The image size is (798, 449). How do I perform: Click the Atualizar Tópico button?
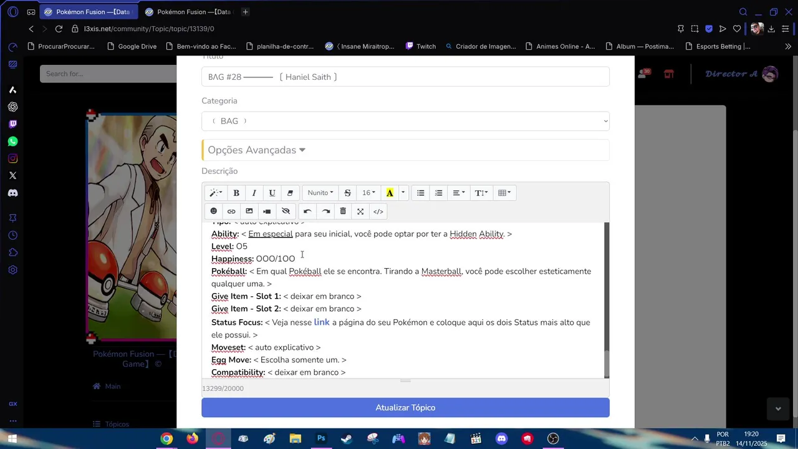(405, 407)
